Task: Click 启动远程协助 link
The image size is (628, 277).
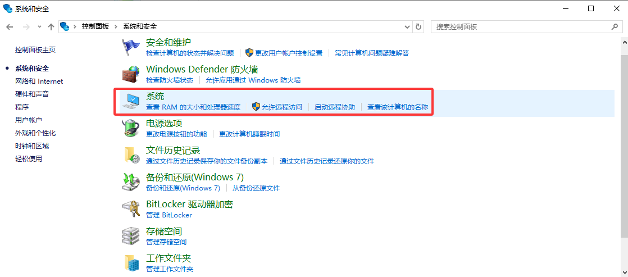Action: click(x=335, y=107)
